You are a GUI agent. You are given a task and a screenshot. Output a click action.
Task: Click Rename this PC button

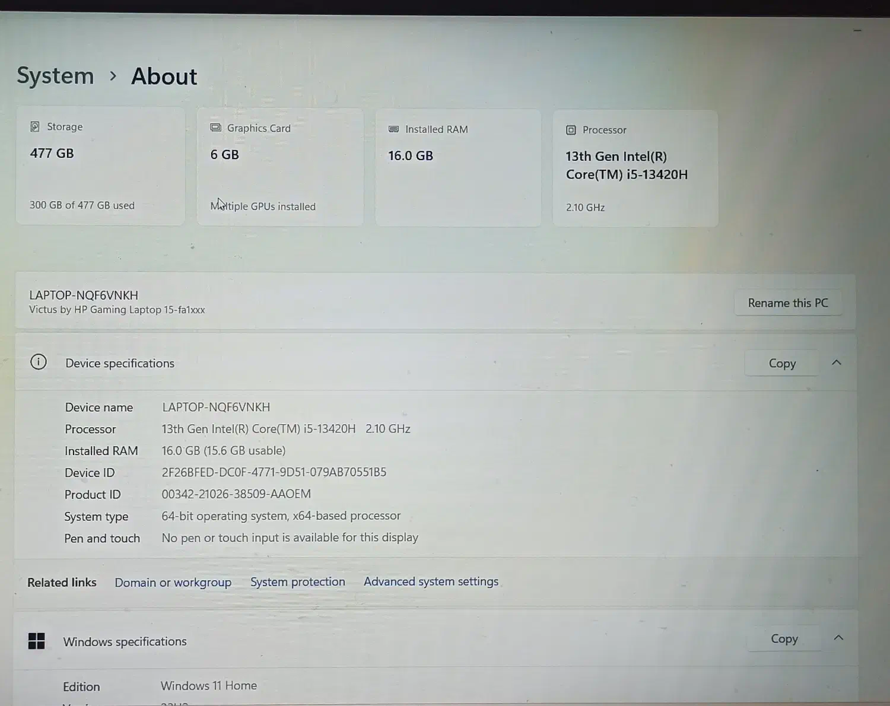pos(788,303)
